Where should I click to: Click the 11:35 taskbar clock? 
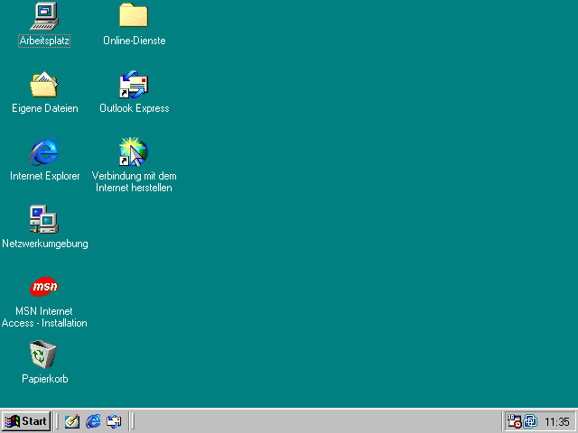557,421
